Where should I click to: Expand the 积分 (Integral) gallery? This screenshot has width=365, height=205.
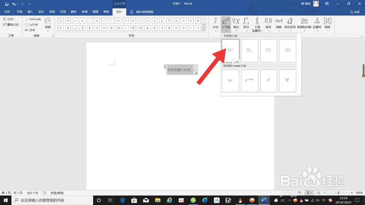246,24
